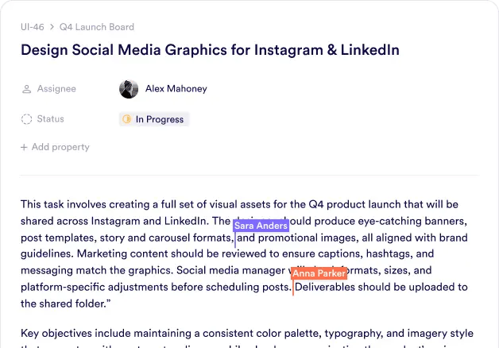Screen dimensions: 499x348
Task: Open assignee picker via Alex Mahoney name
Action: (x=176, y=89)
